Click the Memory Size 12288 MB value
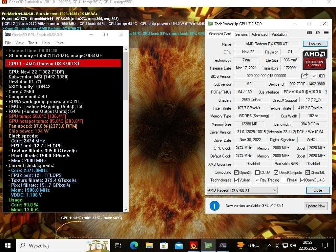Screen dimensions: 336x252 (249, 124)
